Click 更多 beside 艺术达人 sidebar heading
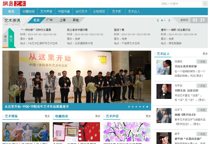210x144 pixels. tap(205, 54)
